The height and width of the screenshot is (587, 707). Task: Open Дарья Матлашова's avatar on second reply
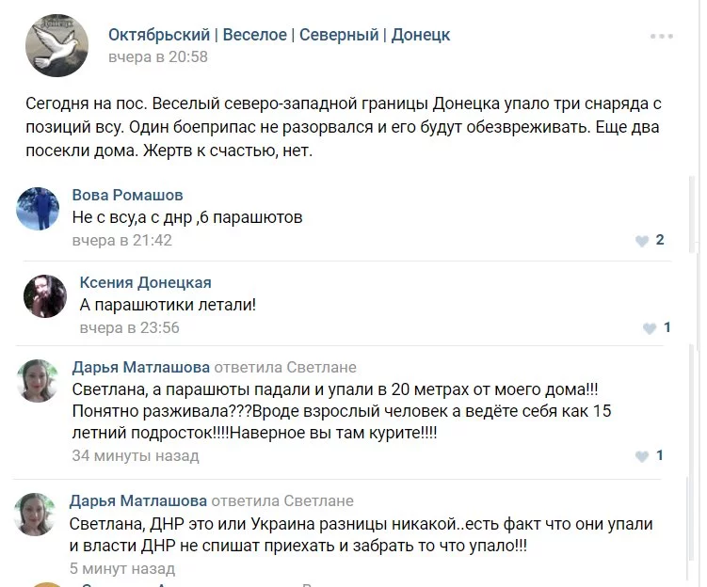pos(35,514)
